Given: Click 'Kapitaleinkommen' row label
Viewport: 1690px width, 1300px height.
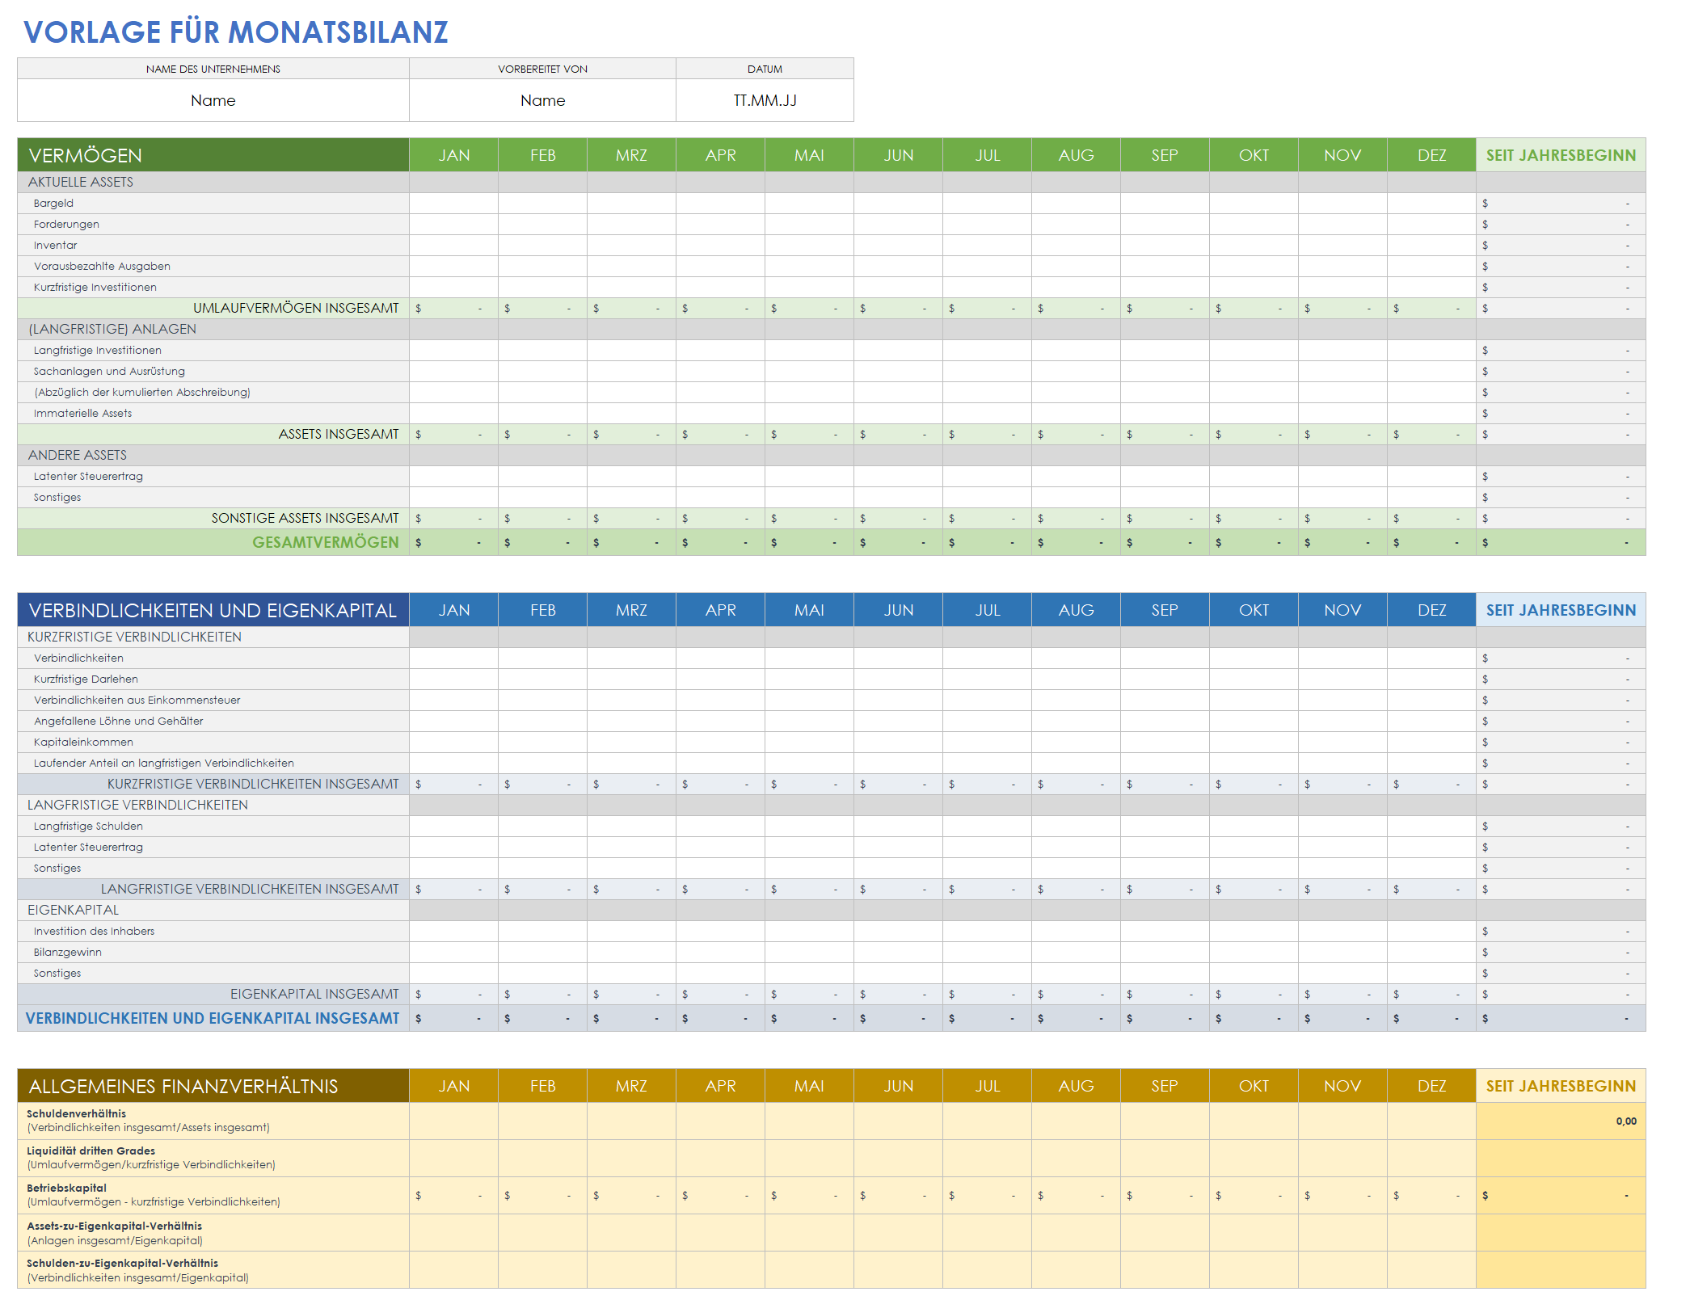Looking at the screenshot, I should click(x=83, y=742).
